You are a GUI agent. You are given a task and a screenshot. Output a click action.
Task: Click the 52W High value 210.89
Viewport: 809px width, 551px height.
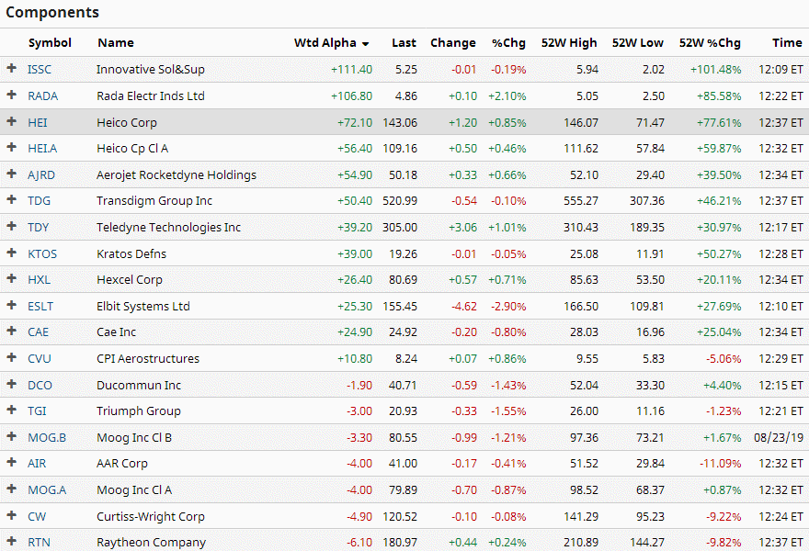581,542
